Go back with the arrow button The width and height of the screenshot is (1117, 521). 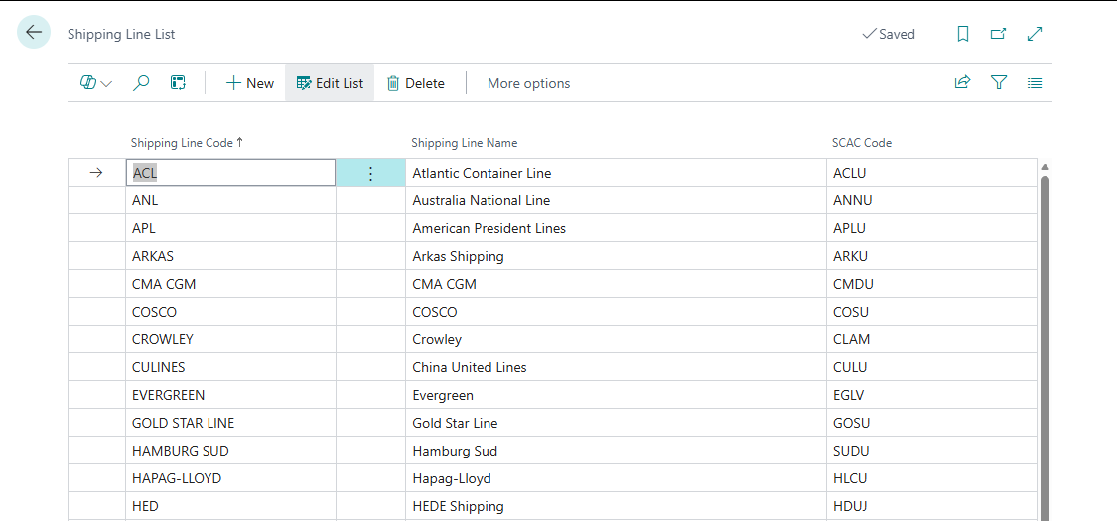[x=34, y=32]
